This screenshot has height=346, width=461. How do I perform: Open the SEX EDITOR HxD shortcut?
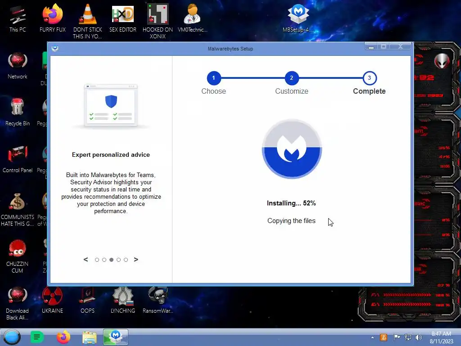tap(122, 18)
